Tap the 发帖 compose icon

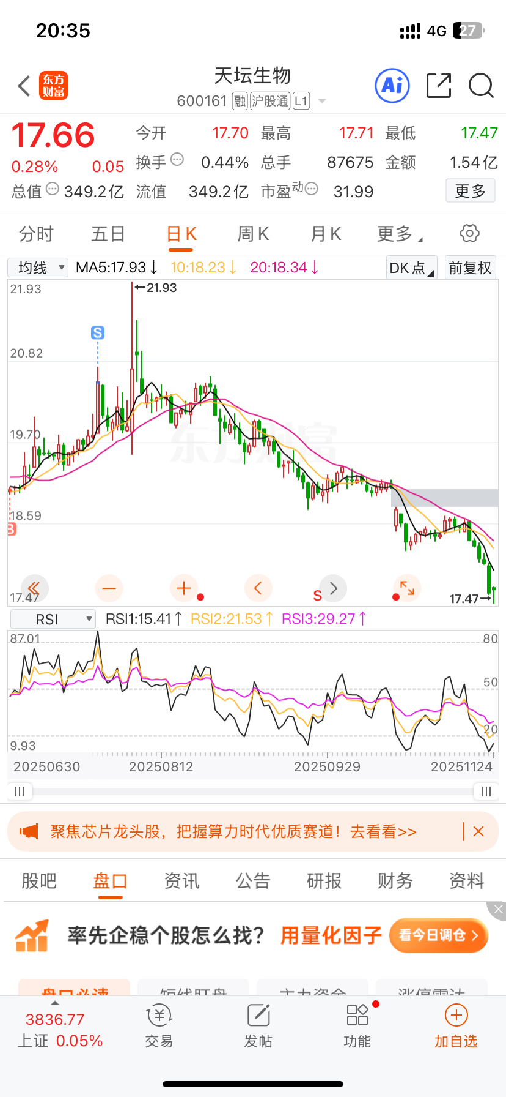[x=258, y=1015]
